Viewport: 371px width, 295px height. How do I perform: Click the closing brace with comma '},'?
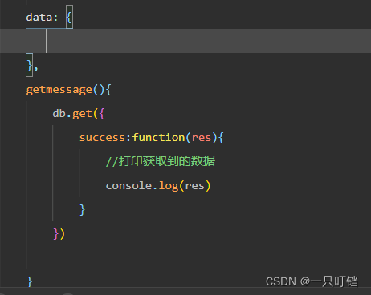[x=32, y=66]
